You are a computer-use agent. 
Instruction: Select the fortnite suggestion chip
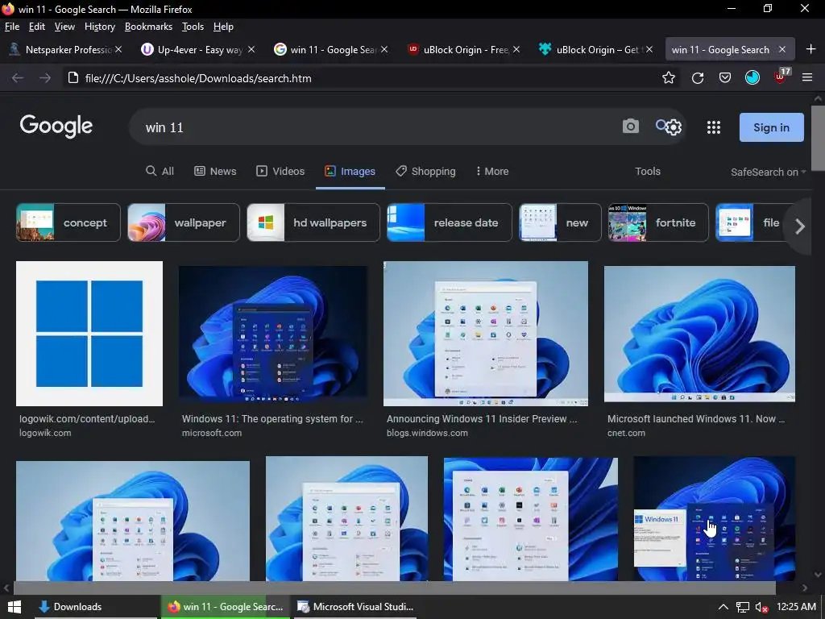click(659, 222)
